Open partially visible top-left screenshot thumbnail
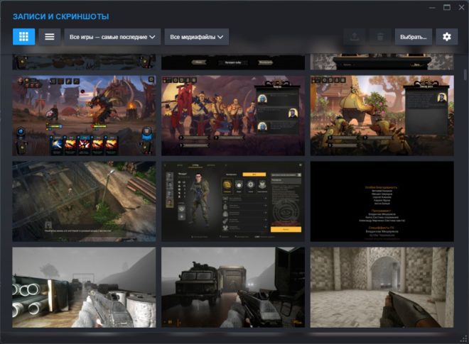The width and height of the screenshot is (469, 344). click(84, 62)
